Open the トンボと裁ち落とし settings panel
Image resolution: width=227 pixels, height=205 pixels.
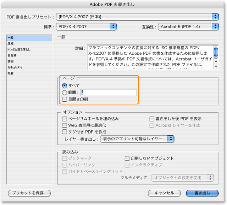coord(19,49)
